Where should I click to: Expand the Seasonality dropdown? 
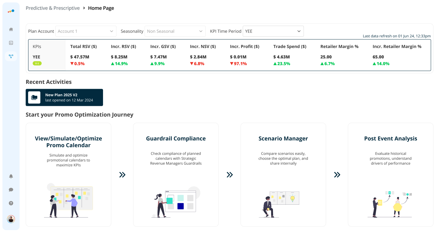[175, 31]
